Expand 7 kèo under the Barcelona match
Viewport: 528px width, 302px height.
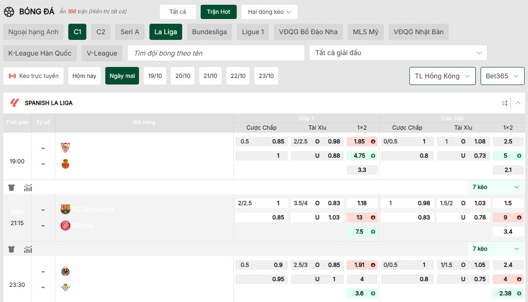coord(496,249)
